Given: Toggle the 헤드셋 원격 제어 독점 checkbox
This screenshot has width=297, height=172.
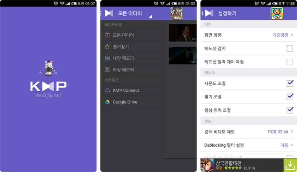Looking at the screenshot, I should (x=290, y=62).
